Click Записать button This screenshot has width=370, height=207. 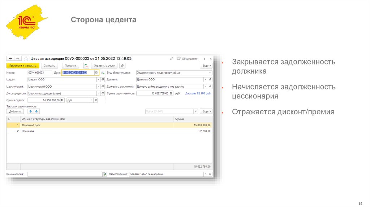pyautogui.click(x=49, y=66)
